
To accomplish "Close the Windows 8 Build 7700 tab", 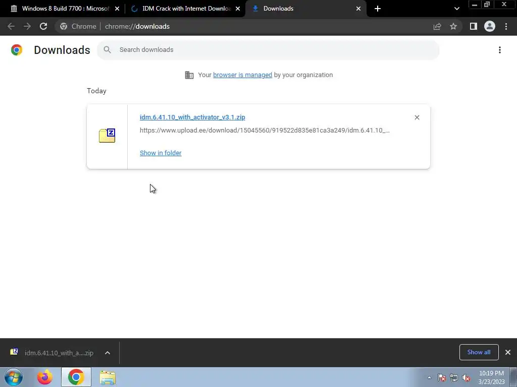I will (117, 9).
